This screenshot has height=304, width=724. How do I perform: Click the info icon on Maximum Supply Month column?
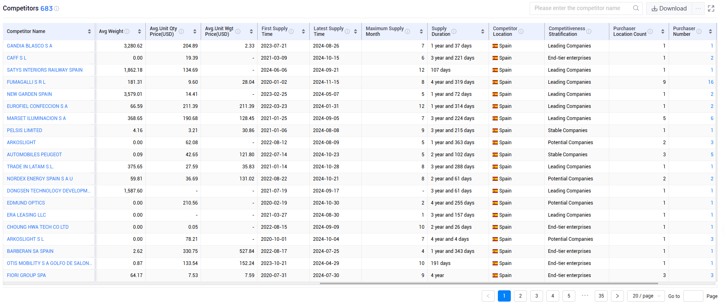tap(407, 31)
